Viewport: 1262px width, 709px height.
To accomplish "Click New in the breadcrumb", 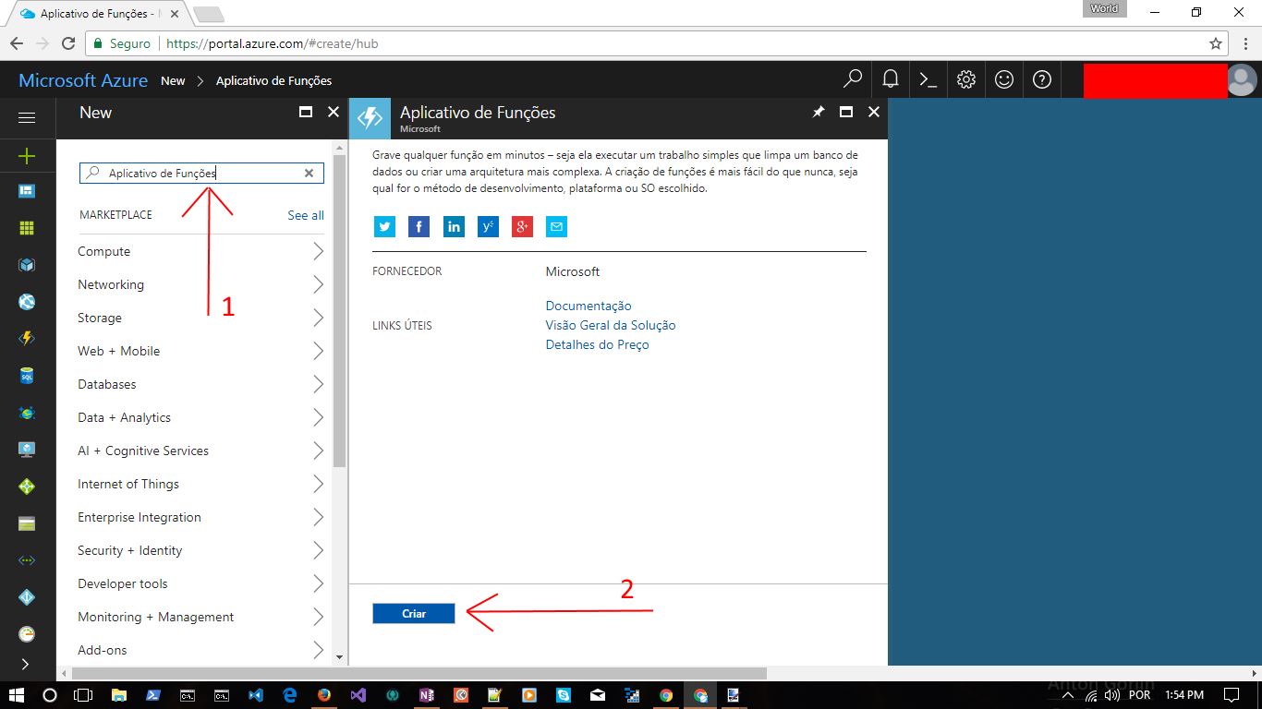I will point(173,80).
